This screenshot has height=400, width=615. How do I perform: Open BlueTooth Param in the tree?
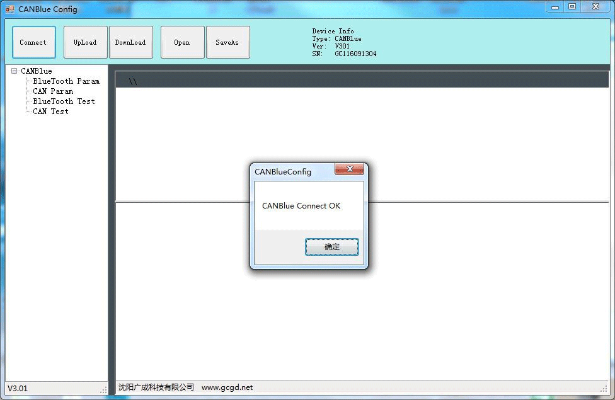point(66,81)
